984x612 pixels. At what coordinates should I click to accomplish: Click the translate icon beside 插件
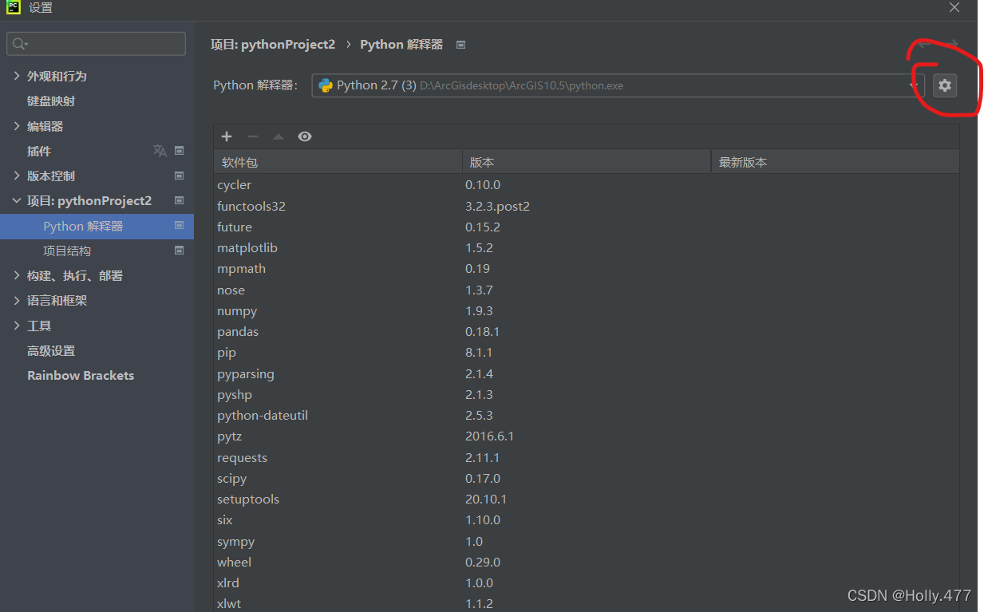(x=160, y=151)
